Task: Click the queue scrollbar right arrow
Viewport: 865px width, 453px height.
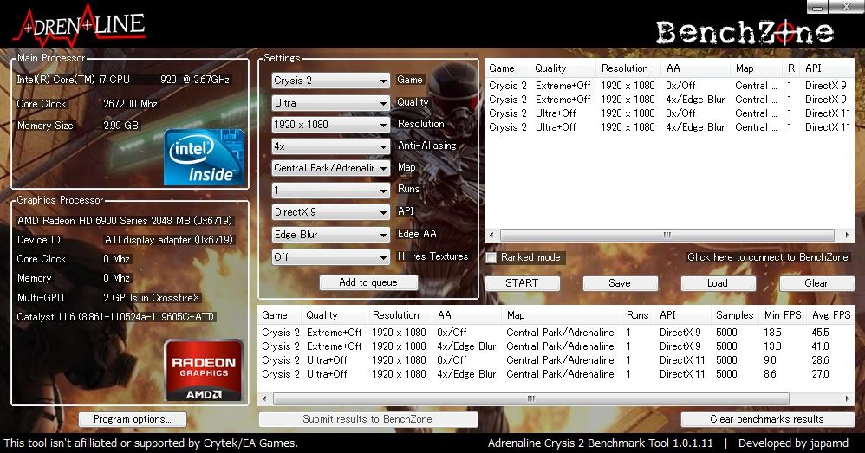Action: coord(848,235)
